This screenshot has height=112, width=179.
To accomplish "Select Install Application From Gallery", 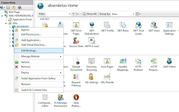I will 39,78.
